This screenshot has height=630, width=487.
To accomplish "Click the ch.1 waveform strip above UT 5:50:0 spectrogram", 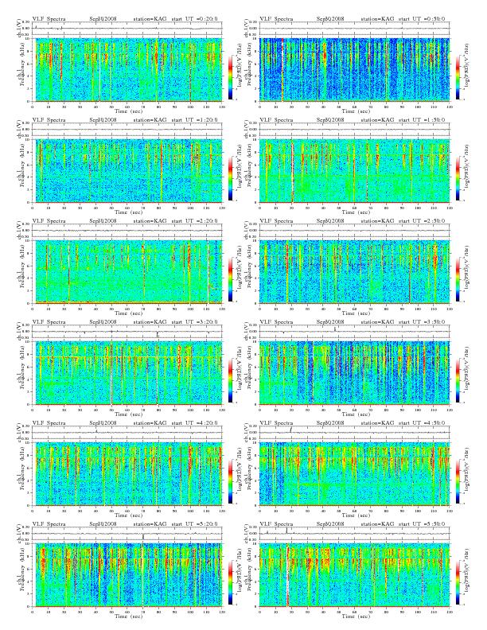I will (x=354, y=534).
